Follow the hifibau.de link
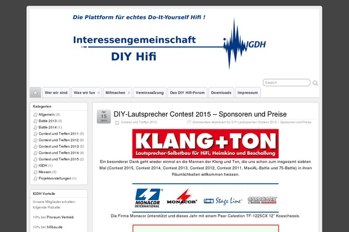Screen dimensions: 349x232 pos(55,227)
